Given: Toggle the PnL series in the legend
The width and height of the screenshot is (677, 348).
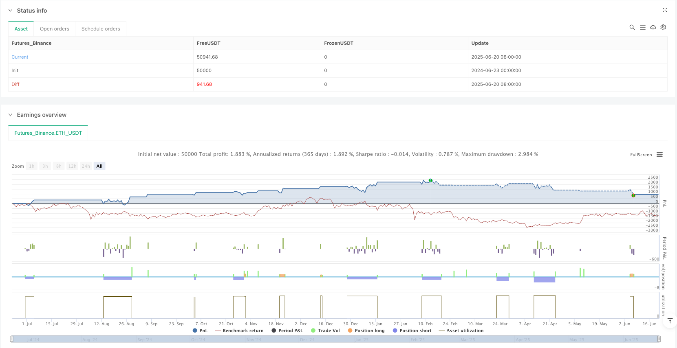Looking at the screenshot, I should point(200,331).
